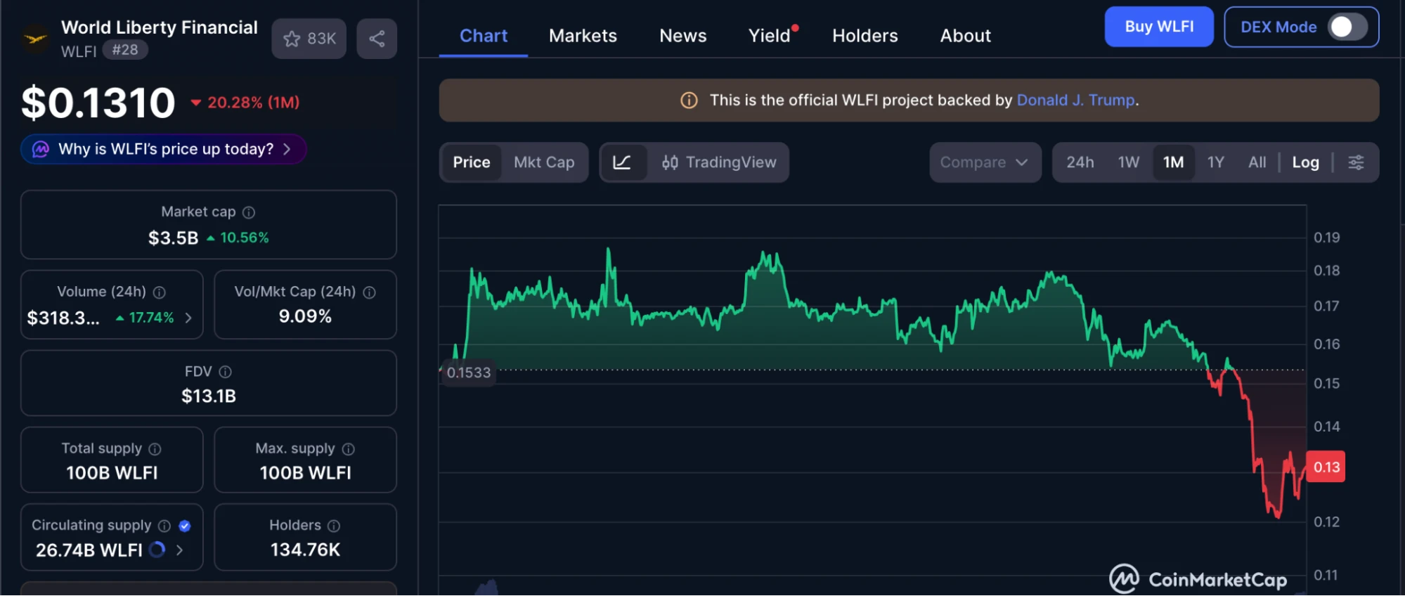Expand Circulating supply details chevron
1405x596 pixels.
click(x=180, y=550)
